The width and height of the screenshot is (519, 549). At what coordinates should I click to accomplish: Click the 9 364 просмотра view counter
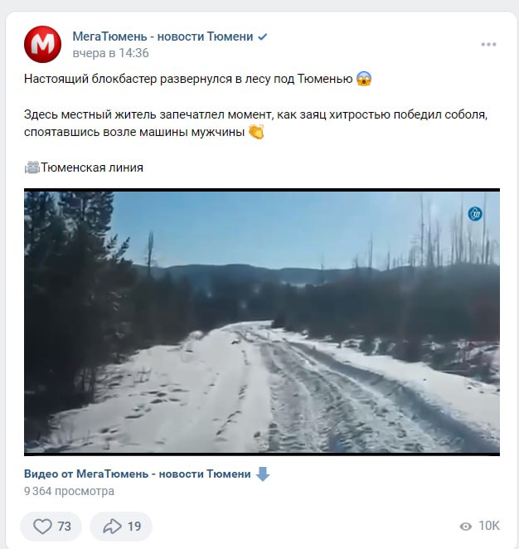pyautogui.click(x=69, y=491)
